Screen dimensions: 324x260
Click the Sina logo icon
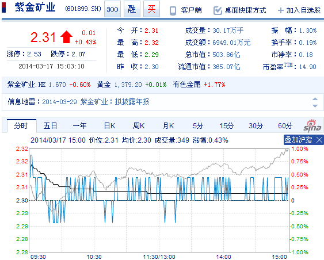[x=312, y=125]
